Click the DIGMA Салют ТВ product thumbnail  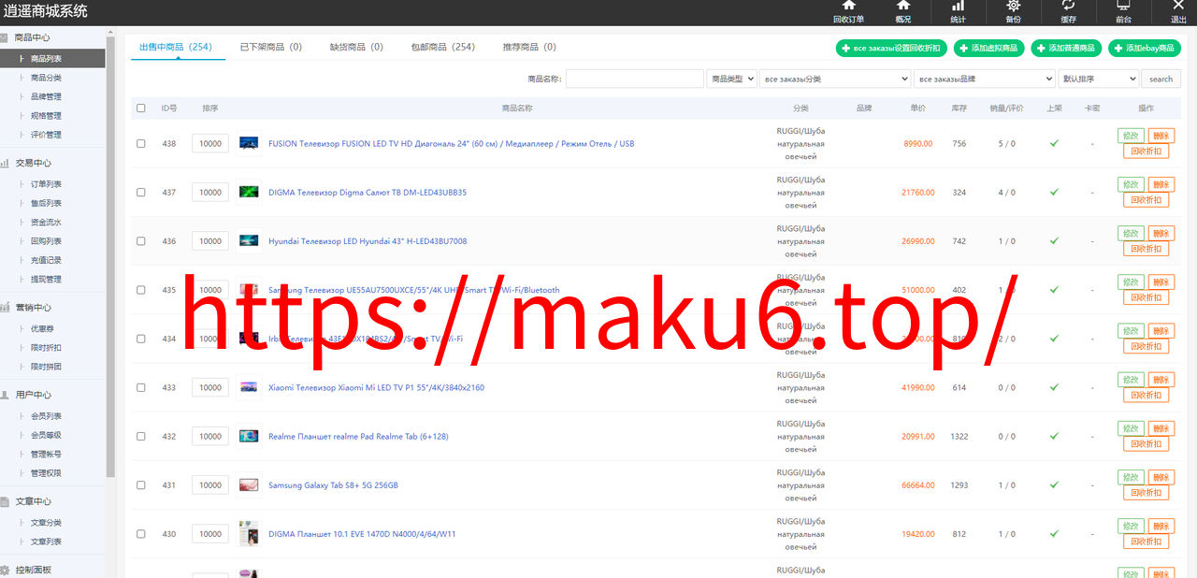[249, 192]
